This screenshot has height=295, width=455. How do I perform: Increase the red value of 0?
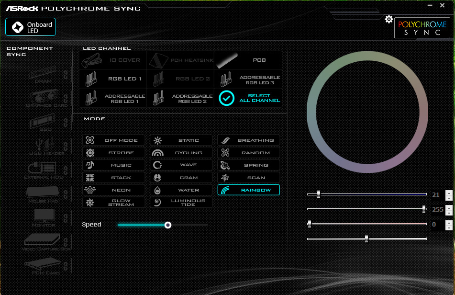(449, 222)
